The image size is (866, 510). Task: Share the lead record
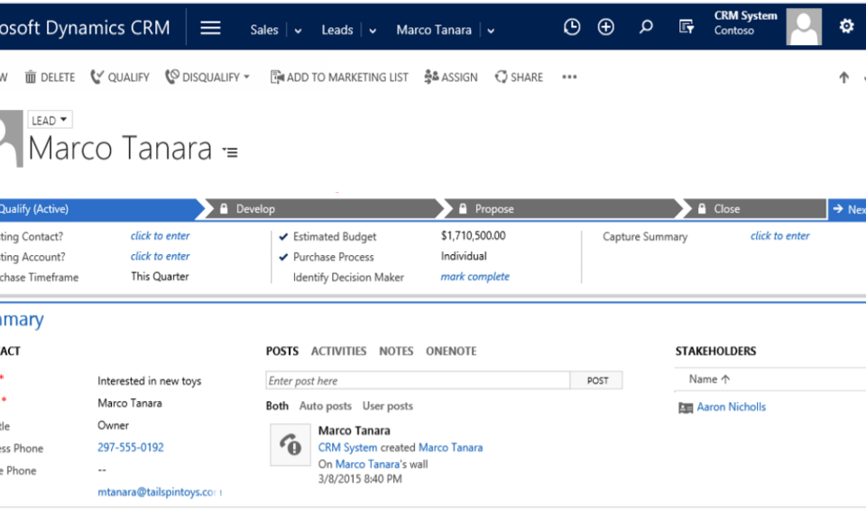tap(519, 77)
